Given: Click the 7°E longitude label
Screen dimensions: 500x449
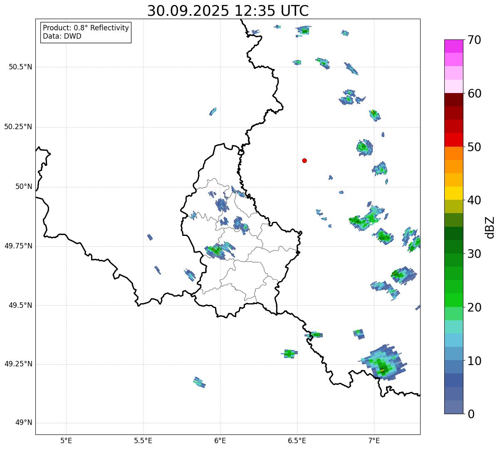Looking at the screenshot, I should 374,440.
